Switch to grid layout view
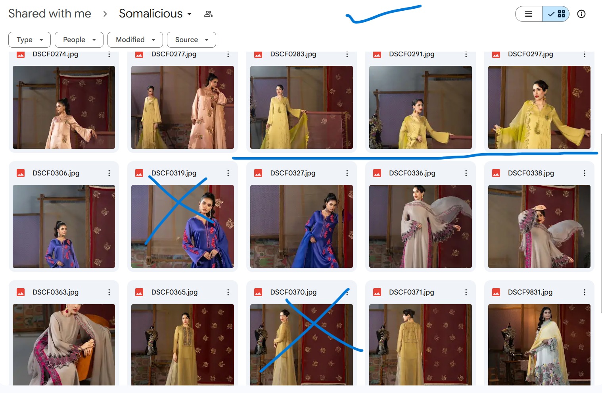 click(x=556, y=14)
